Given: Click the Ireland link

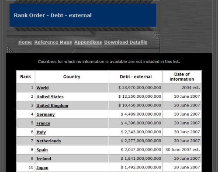Looking at the screenshot, I should [x=44, y=158].
